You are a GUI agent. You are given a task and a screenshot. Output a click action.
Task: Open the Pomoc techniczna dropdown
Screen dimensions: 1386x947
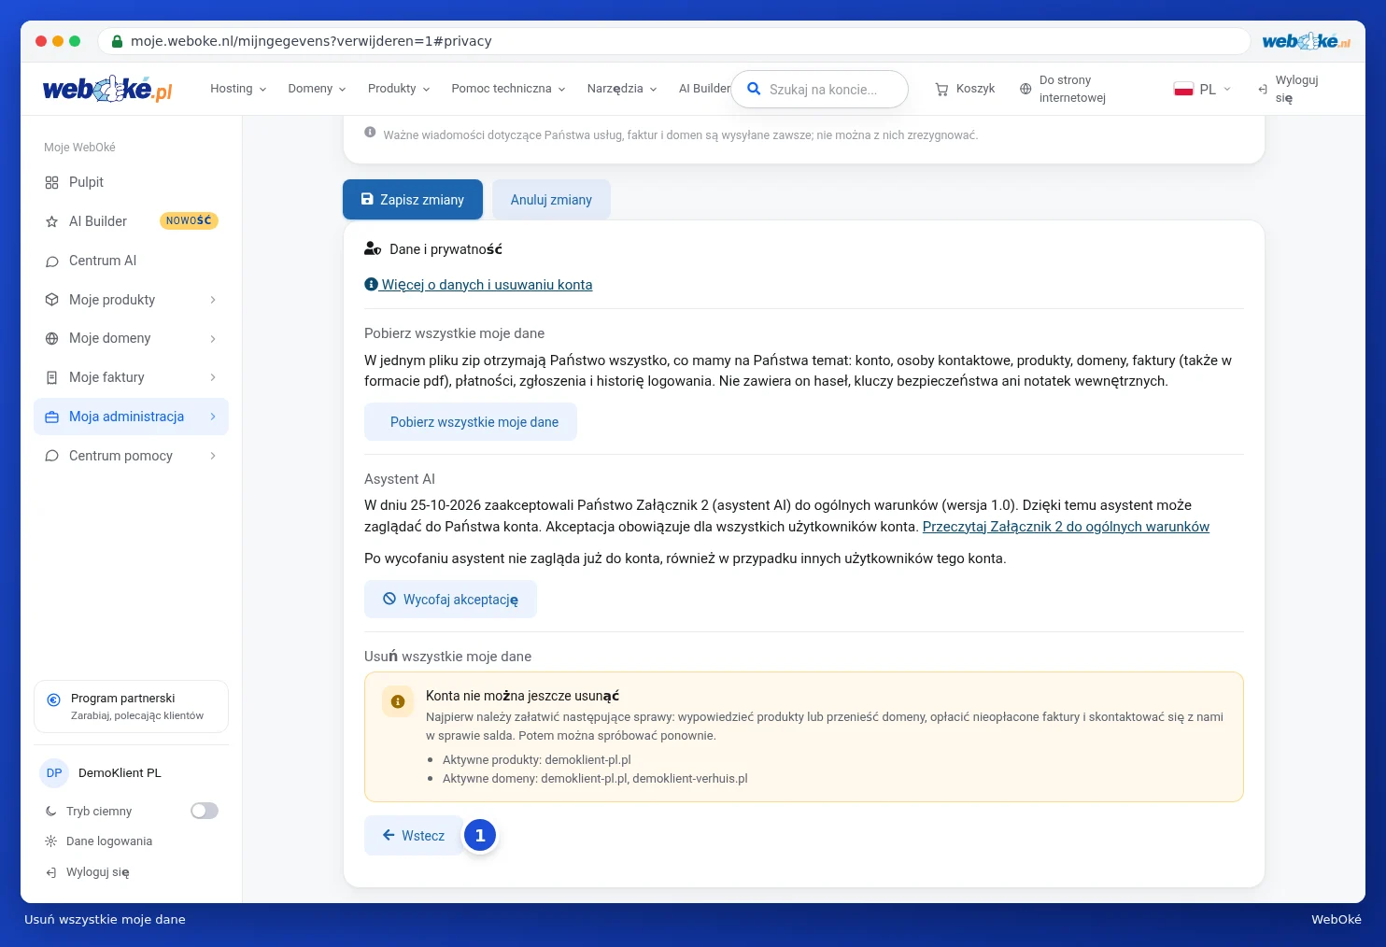(508, 89)
